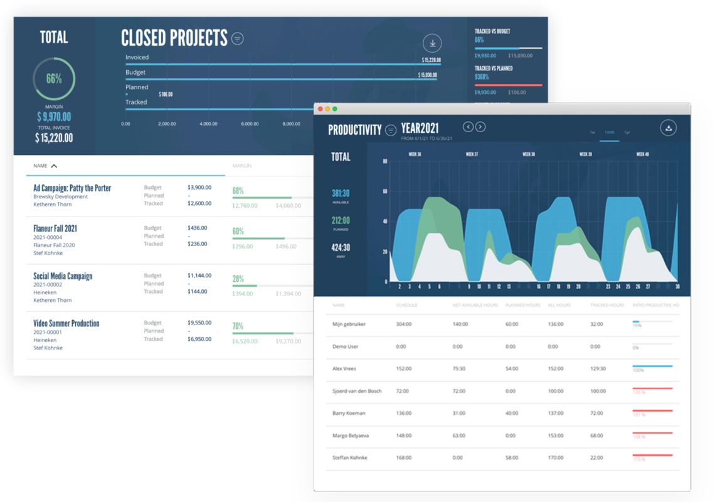Go to next period in Productivity window
This screenshot has width=715, height=502.
480,127
